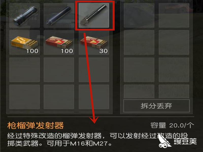Select the top-left empty slot in right panel
Image resolution: width=203 pixels, height=152 pixels.
click(139, 15)
